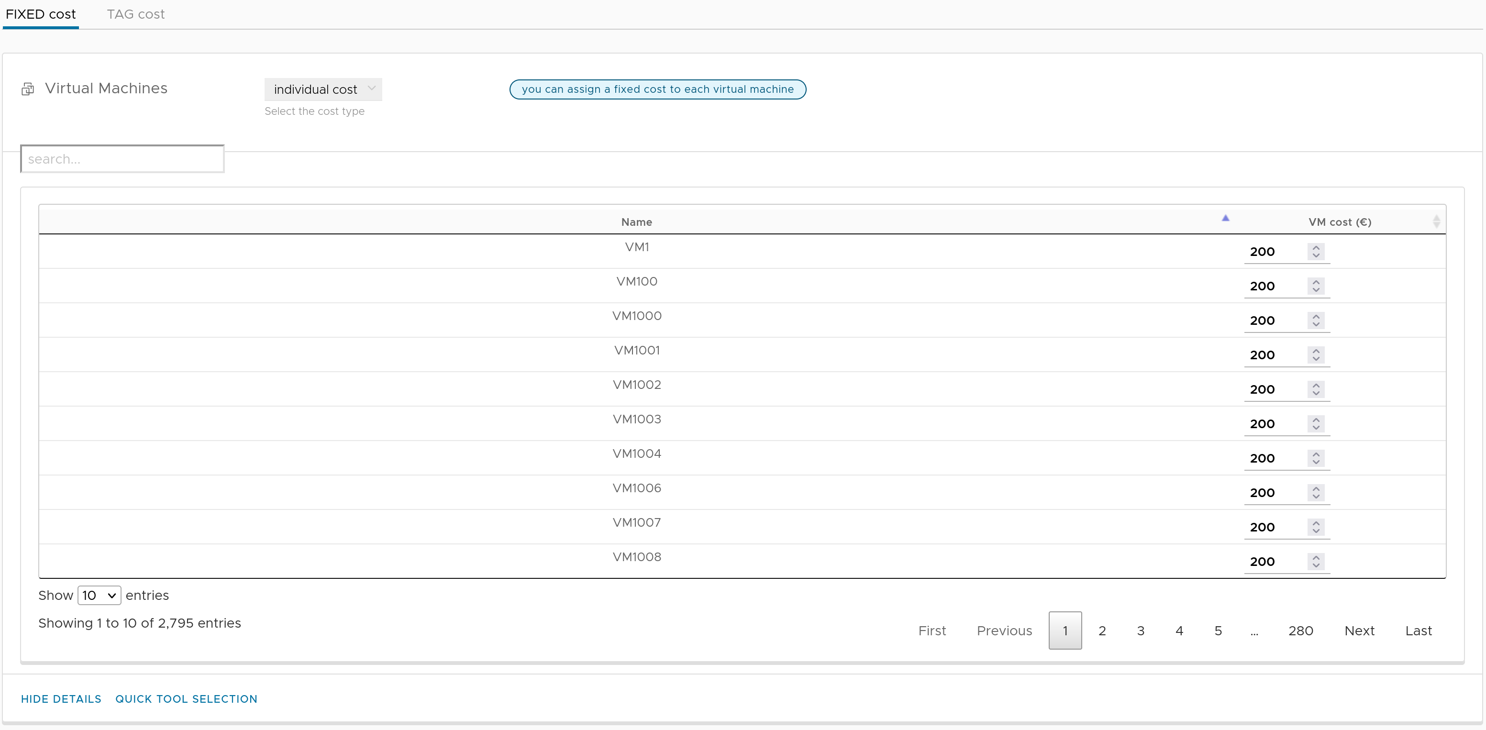Focus the search input field
The image size is (1486, 730).
tap(122, 159)
